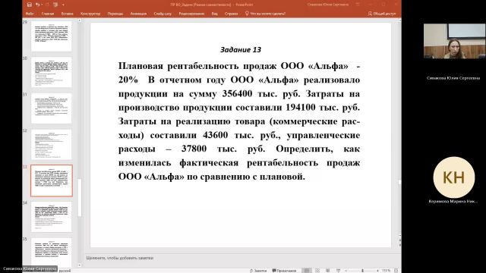Click the Undo arrow icon
This screenshot has width=486, height=273.
37,5
